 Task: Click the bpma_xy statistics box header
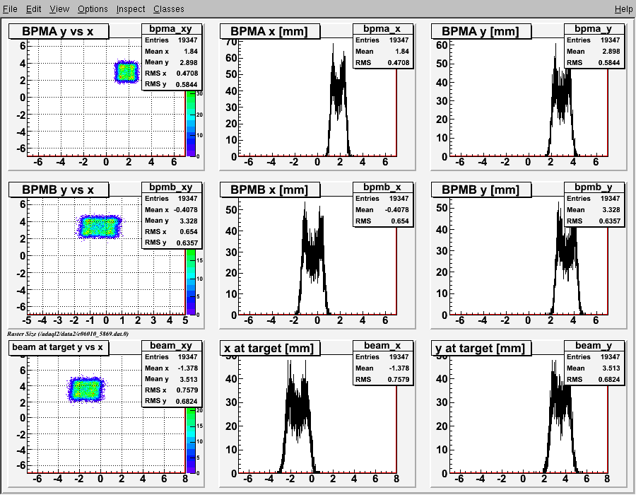point(171,29)
